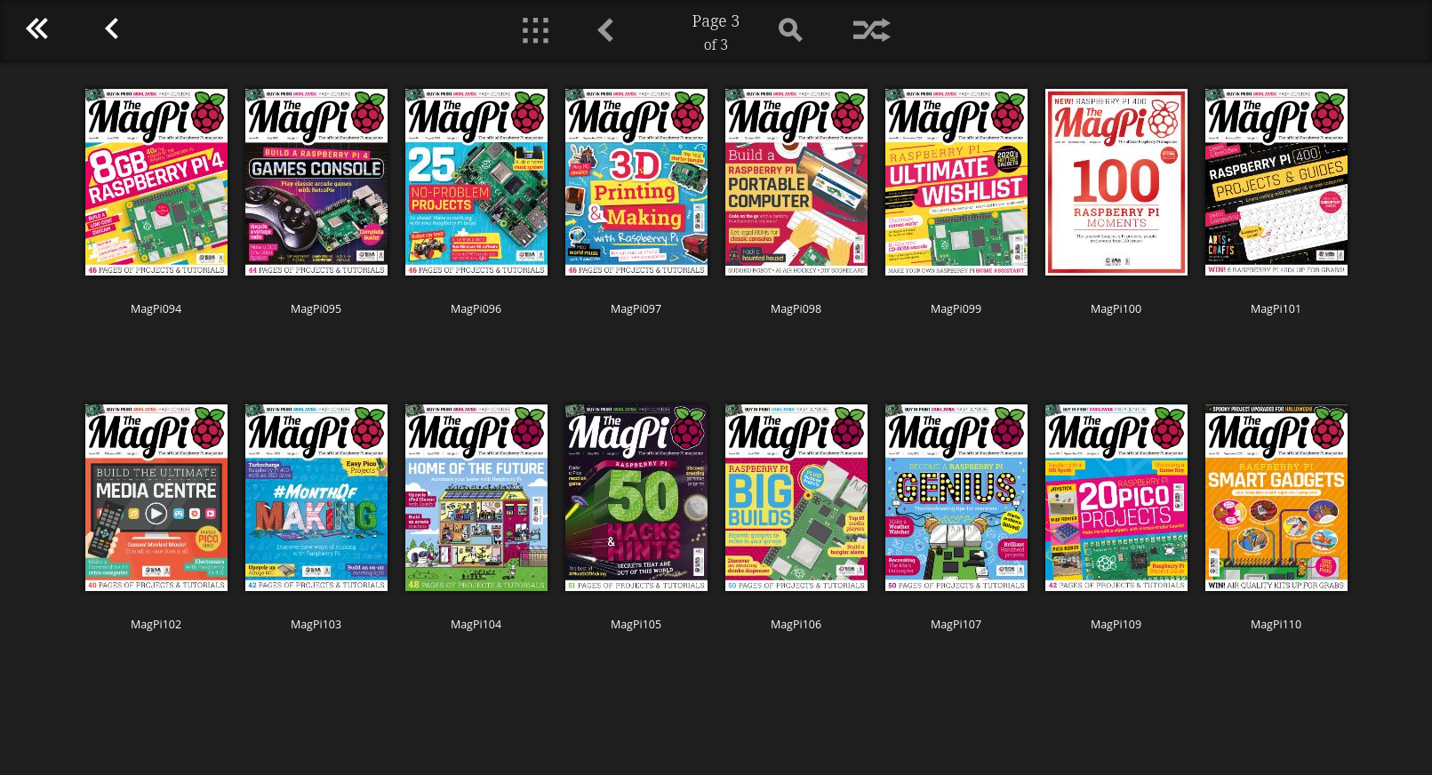Click the MagPi103 title label
The image size is (1432, 775).
click(316, 625)
